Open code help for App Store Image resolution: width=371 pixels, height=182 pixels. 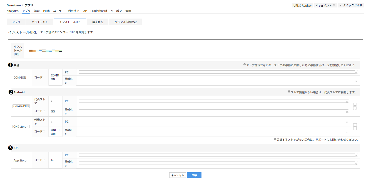coord(44,160)
